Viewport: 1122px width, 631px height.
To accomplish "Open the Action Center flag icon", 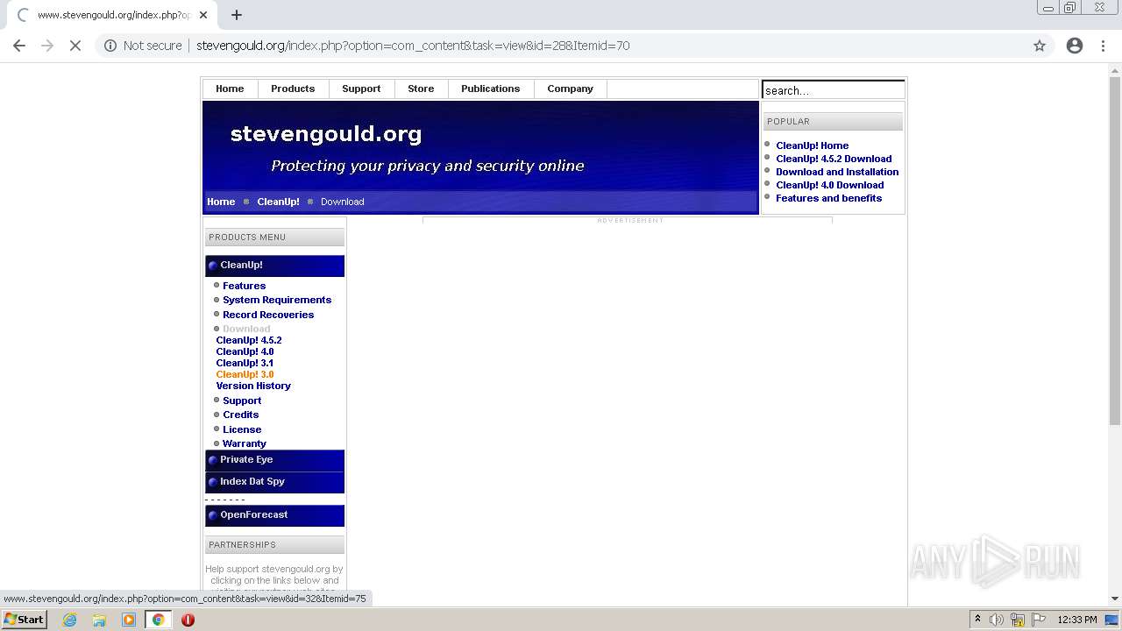I will coord(1039,620).
